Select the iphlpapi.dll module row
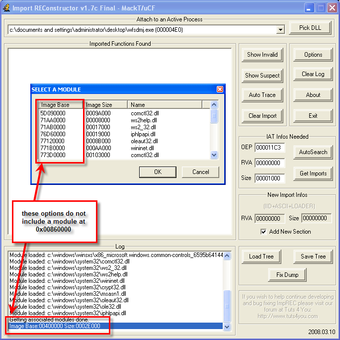The height and width of the screenshot is (340, 340). [x=143, y=134]
